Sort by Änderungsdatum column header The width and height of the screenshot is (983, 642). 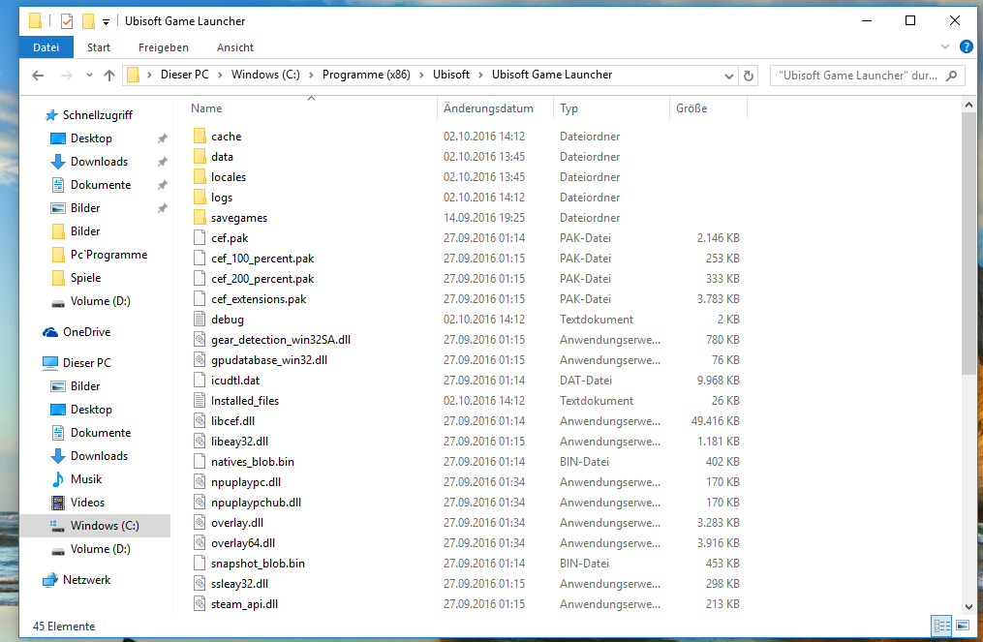tap(495, 108)
